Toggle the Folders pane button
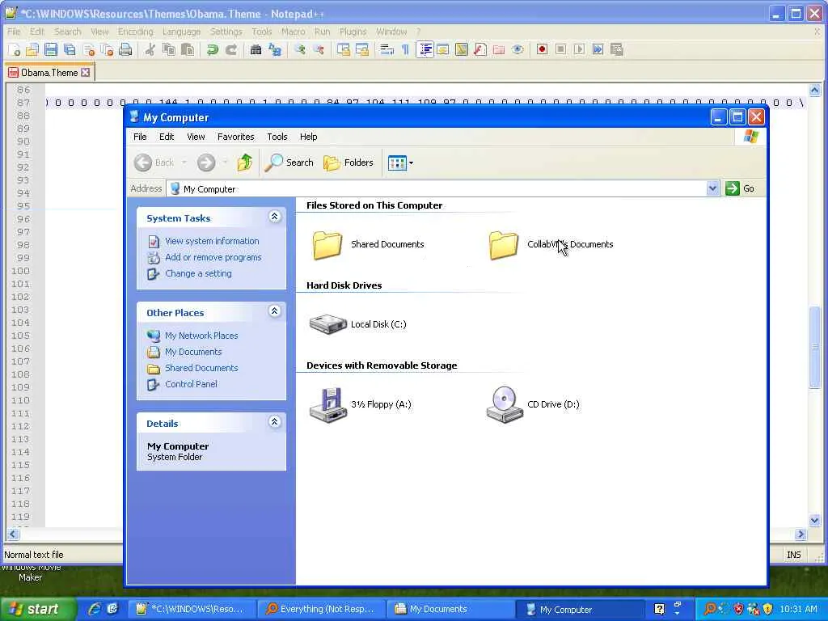 [349, 163]
